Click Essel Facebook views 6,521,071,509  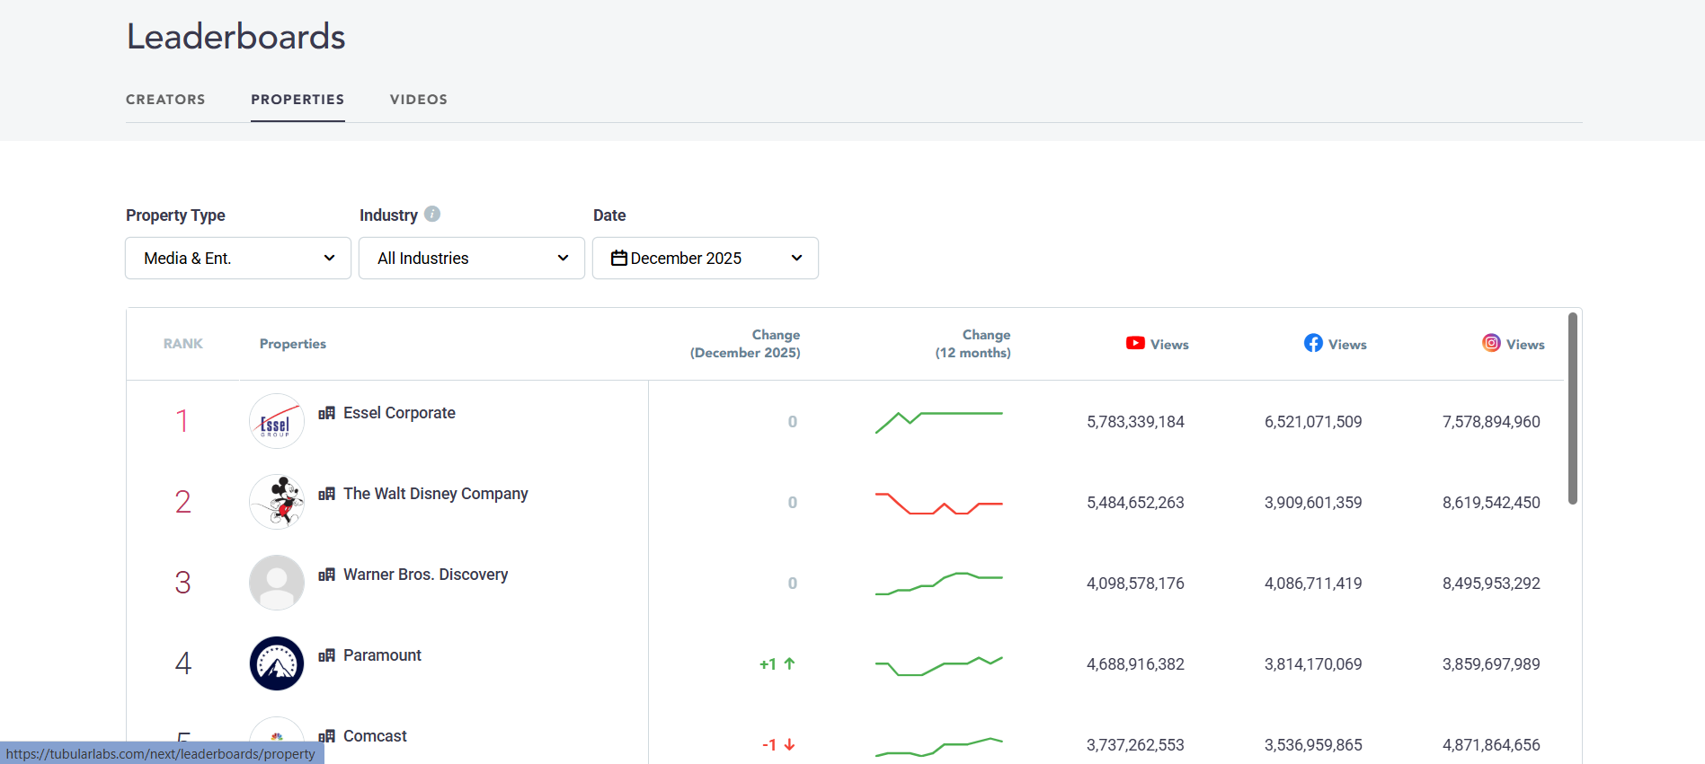coord(1313,422)
